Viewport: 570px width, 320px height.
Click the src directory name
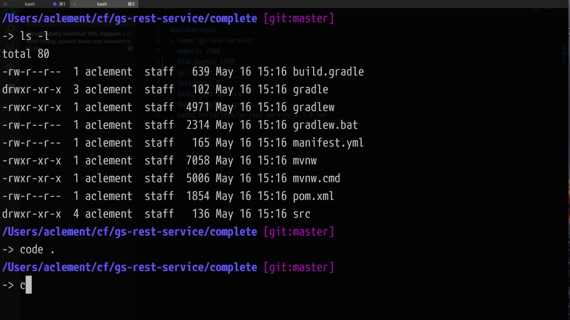pyautogui.click(x=301, y=214)
